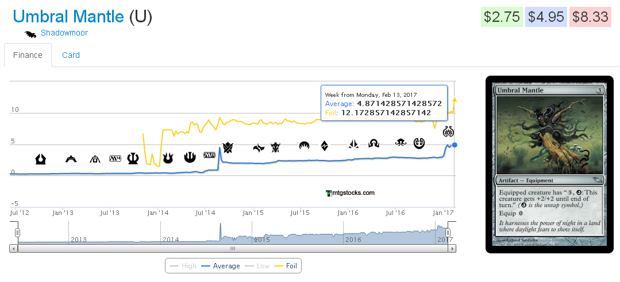The image size is (620, 282).
Task: Click the Jul '15 axis label
Action: click(x=300, y=213)
